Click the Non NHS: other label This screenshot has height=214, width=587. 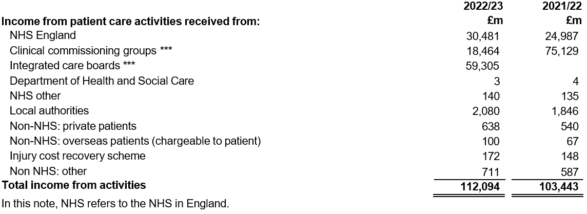[48, 171]
